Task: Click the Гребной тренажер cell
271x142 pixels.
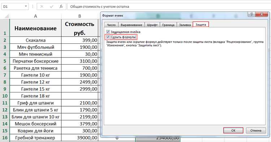Action: coord(35,138)
